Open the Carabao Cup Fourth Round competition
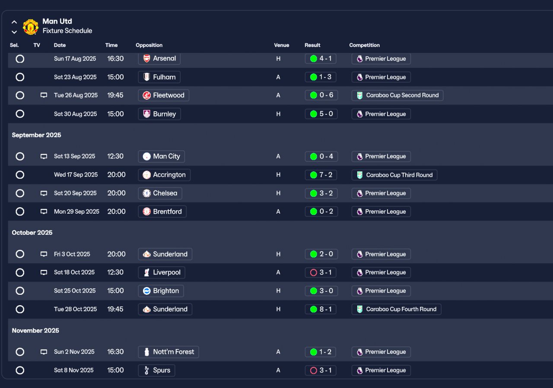Screen dimensions: 553x388 point(397,309)
